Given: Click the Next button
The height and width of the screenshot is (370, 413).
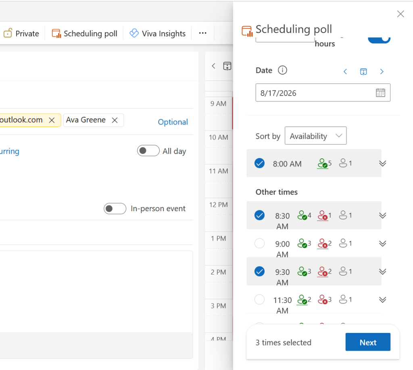Looking at the screenshot, I should click(368, 342).
